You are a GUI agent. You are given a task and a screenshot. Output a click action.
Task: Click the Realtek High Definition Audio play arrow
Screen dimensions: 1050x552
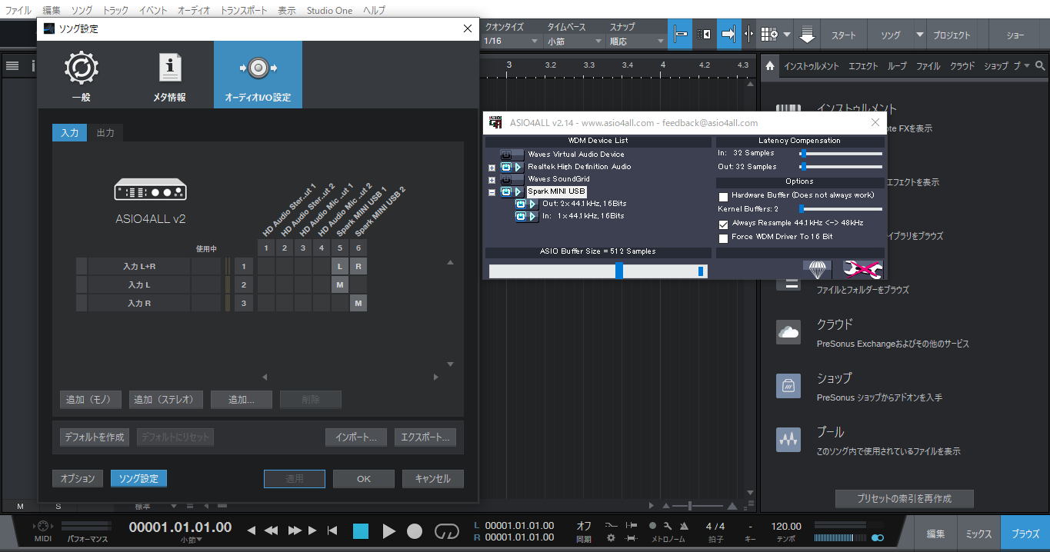[518, 167]
